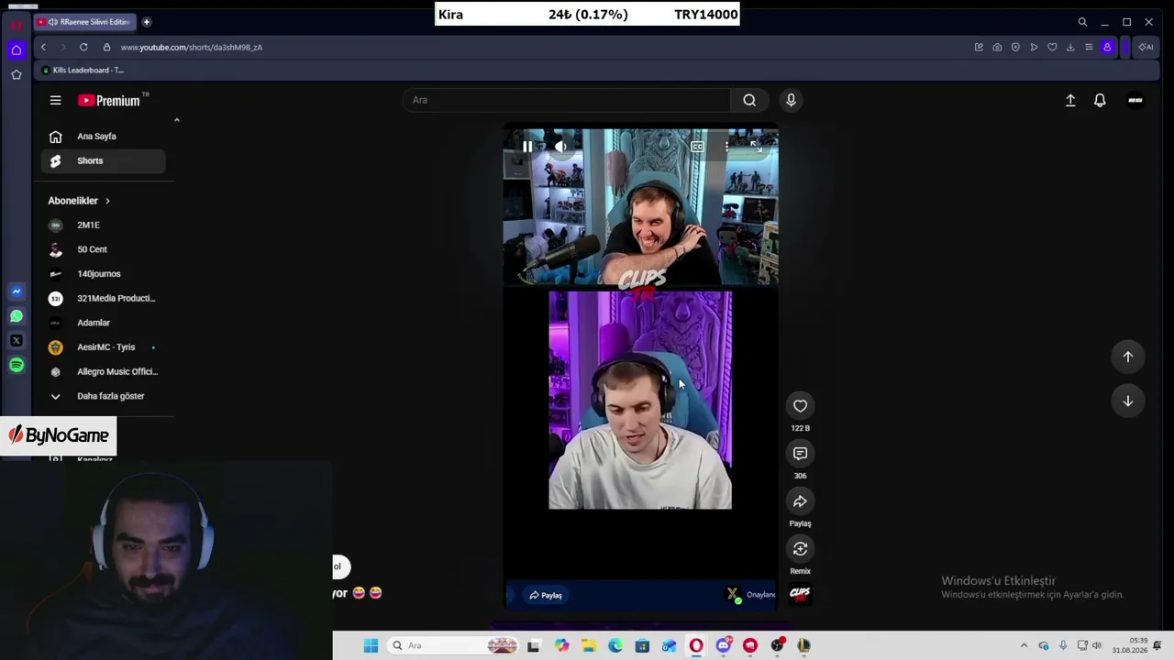Open the 321Media Productions channel
This screenshot has width=1174, height=660.
click(103, 298)
